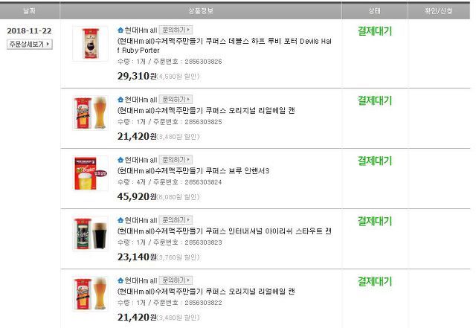Click 문의하기 button for order 2856303825
Screen dimensions: 476x328
(176, 100)
